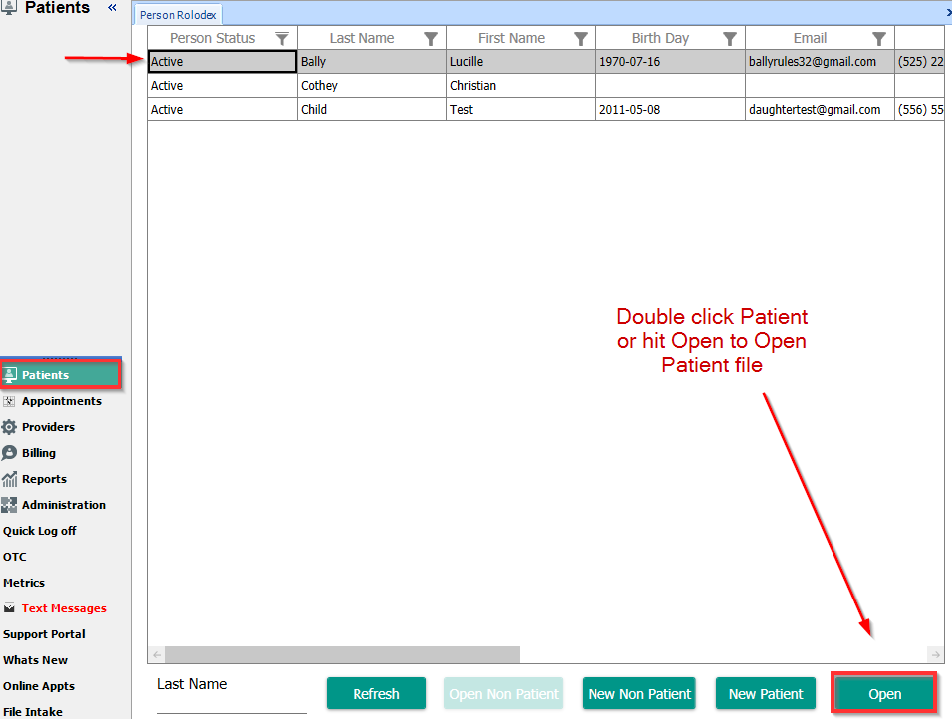Open the Metrics section

coord(24,583)
